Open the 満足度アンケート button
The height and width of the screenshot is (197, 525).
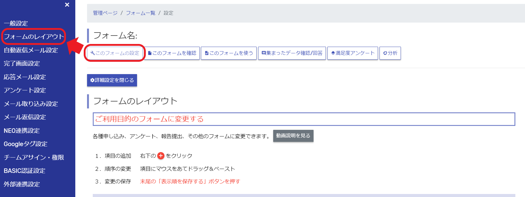click(353, 53)
